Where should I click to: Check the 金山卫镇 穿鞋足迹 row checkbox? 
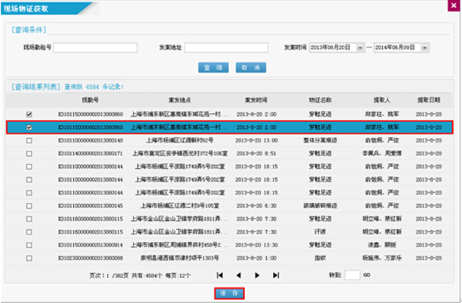pyautogui.click(x=29, y=219)
